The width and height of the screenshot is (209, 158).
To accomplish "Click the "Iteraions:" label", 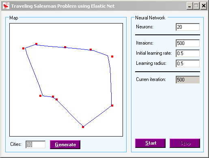I will coord(144,43).
